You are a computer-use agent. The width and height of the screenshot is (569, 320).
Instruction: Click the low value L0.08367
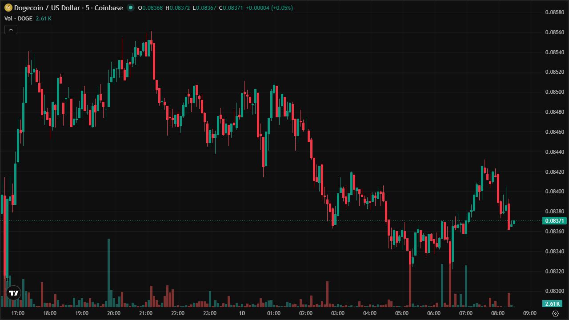pos(204,8)
